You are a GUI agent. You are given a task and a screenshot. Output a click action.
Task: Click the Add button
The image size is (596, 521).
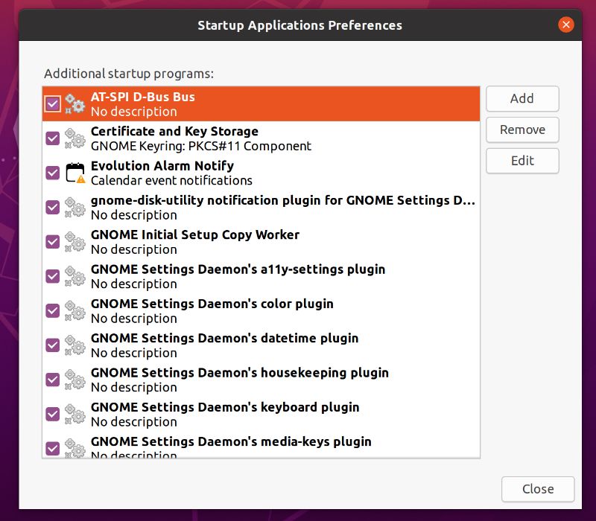point(522,99)
